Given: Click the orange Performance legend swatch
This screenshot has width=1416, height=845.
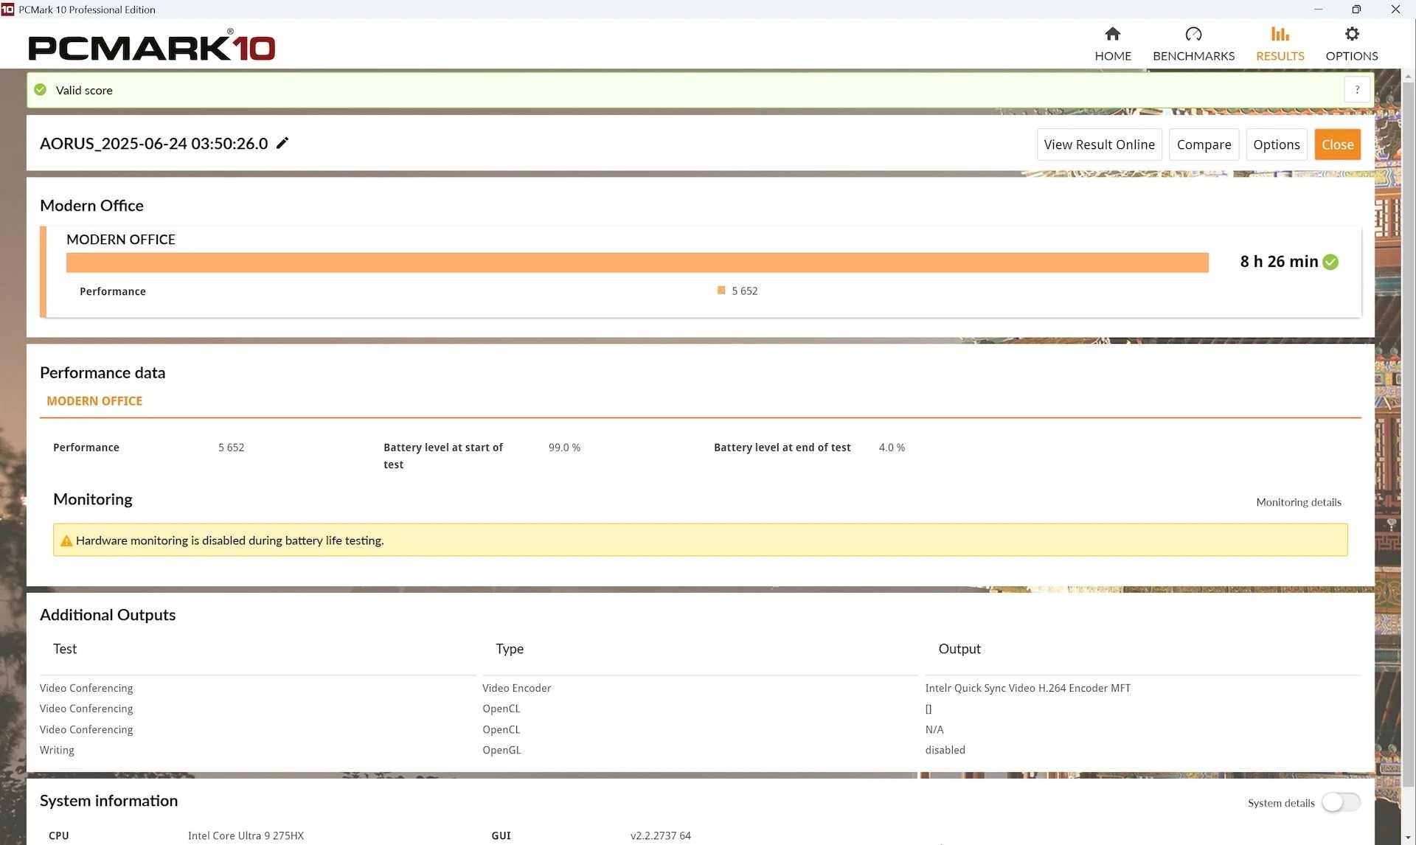Looking at the screenshot, I should pyautogui.click(x=721, y=291).
